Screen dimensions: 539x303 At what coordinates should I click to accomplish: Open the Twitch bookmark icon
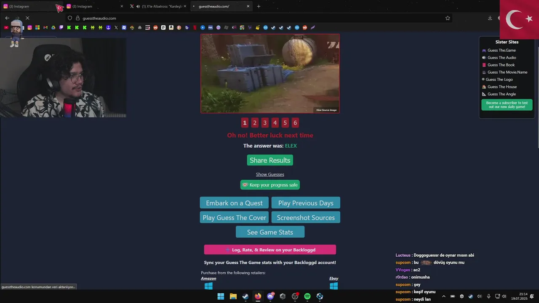click(61, 27)
